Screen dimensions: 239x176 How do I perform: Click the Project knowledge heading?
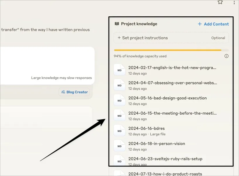(139, 24)
